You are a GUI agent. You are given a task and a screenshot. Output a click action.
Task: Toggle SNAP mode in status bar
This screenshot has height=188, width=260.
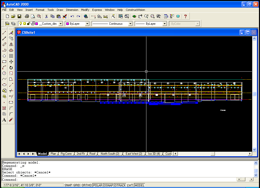(68, 185)
